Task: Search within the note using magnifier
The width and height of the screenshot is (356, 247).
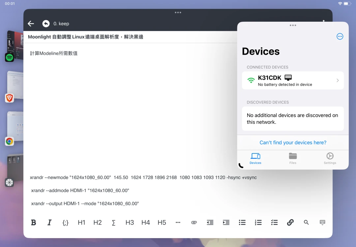Action: (306, 223)
